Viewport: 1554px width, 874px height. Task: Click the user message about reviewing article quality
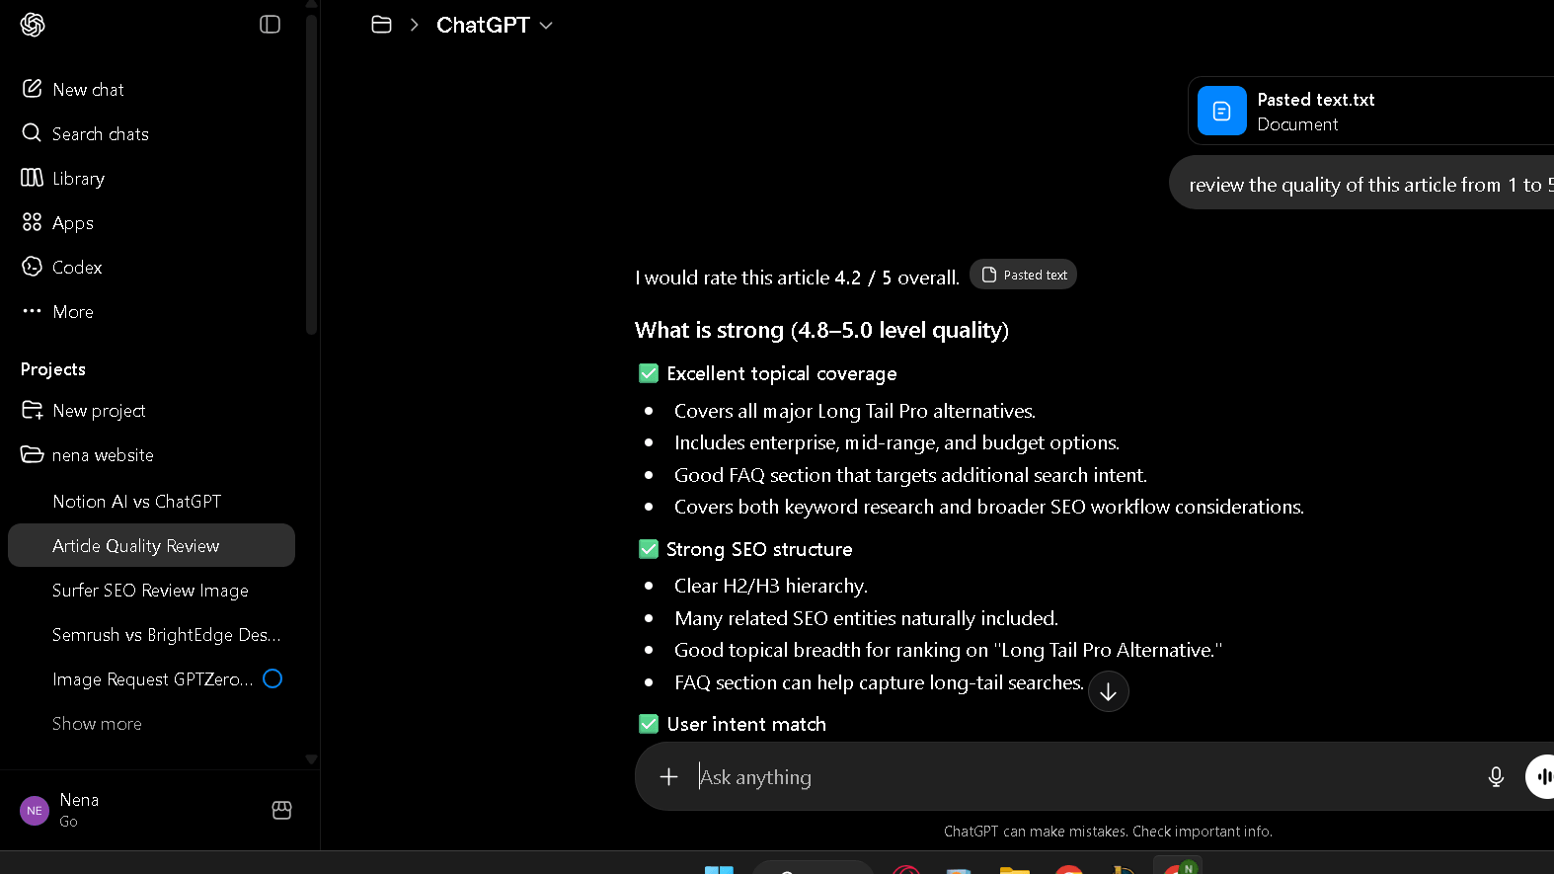pyautogui.click(x=1362, y=185)
